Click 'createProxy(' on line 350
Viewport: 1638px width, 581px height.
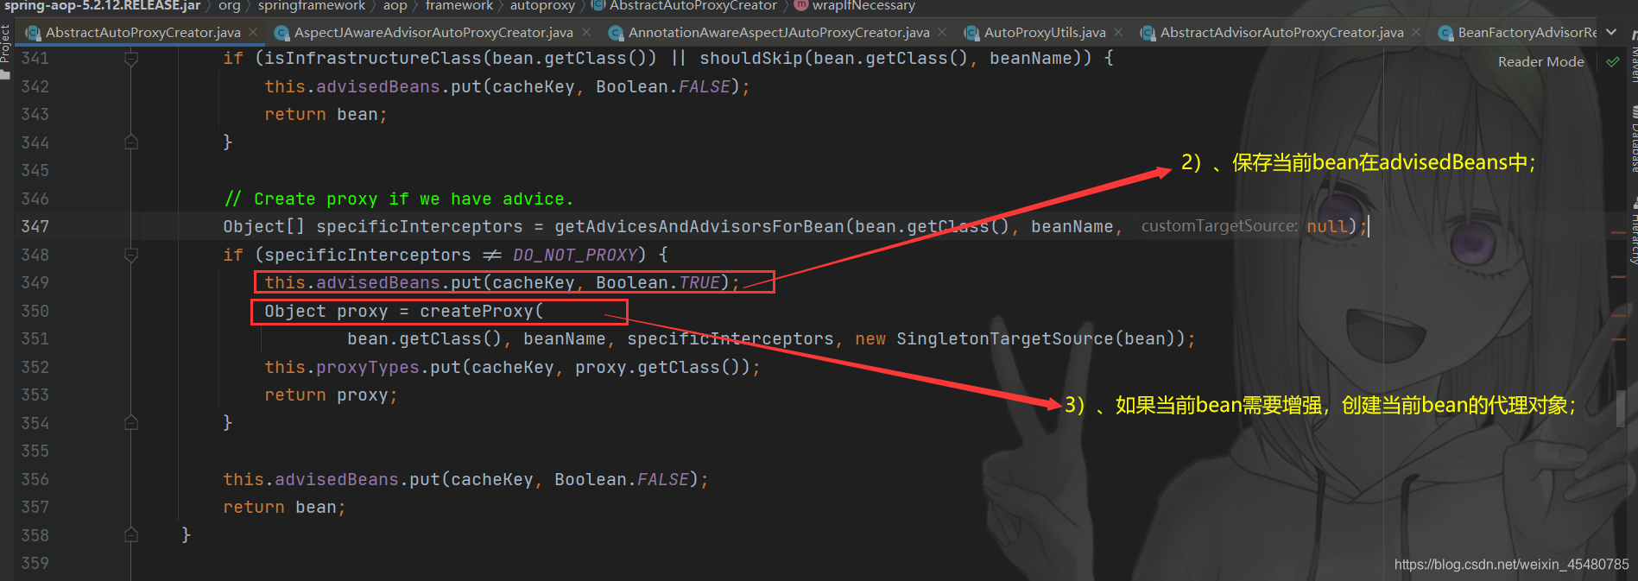pyautogui.click(x=482, y=312)
